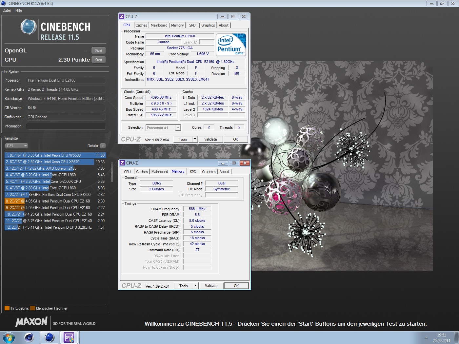The height and width of the screenshot is (344, 459).
Task: Click the top CPU-Z window title icon
Action: (x=122, y=16)
